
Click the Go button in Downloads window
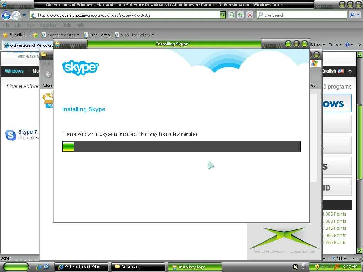tap(313, 85)
